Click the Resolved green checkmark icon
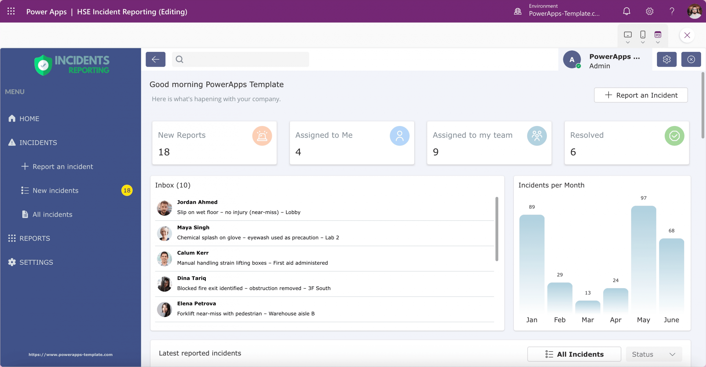Screen dimensions: 706x367 coord(674,136)
